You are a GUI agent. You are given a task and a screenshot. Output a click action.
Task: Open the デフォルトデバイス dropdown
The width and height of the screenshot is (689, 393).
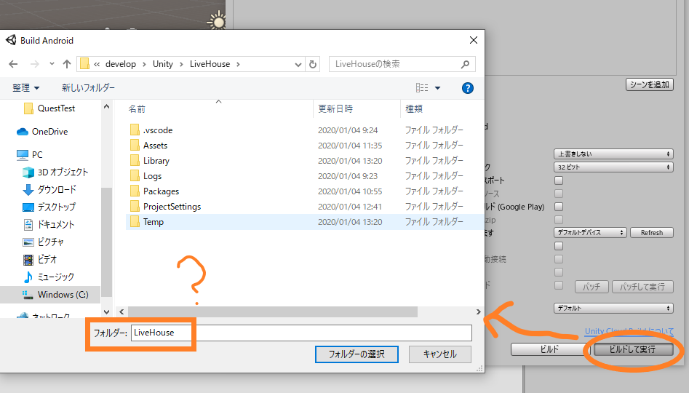coord(590,233)
